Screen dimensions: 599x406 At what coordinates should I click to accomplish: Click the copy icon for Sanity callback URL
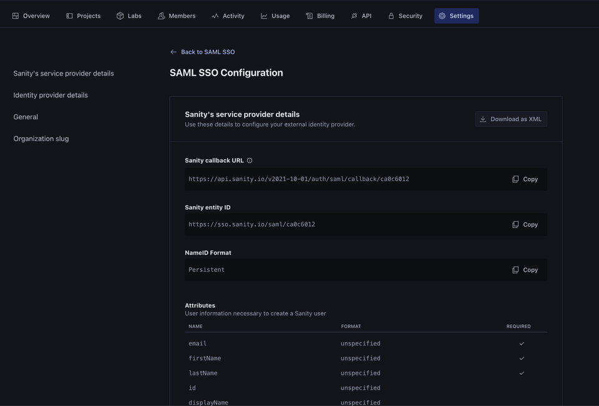pyautogui.click(x=515, y=179)
